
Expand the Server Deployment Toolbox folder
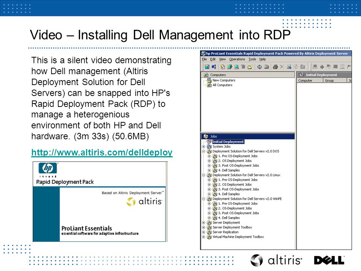click(x=203, y=227)
